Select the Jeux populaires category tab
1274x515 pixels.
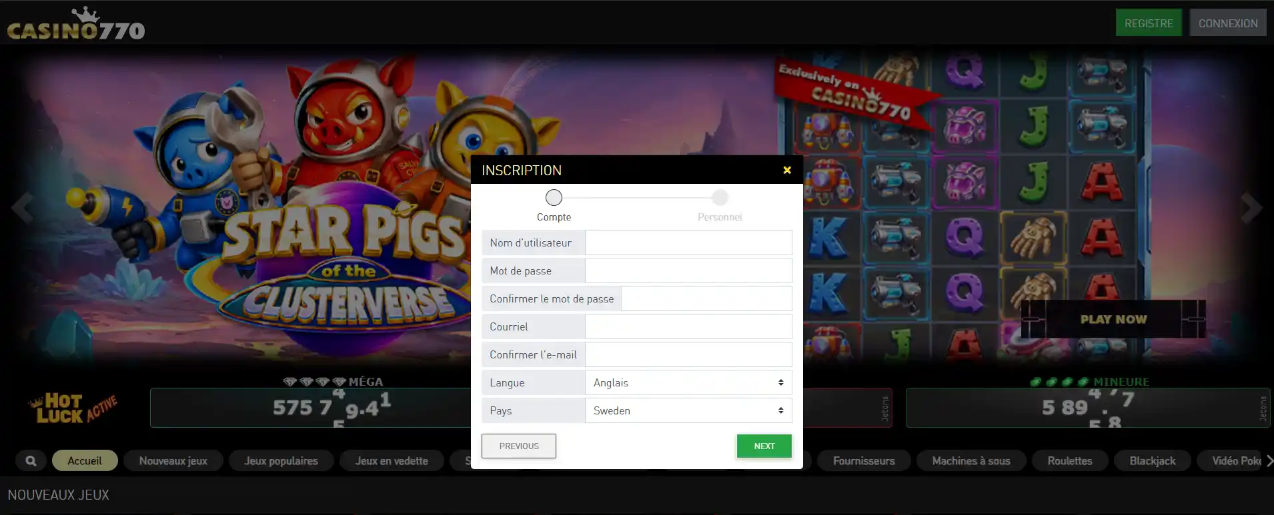pyautogui.click(x=281, y=460)
